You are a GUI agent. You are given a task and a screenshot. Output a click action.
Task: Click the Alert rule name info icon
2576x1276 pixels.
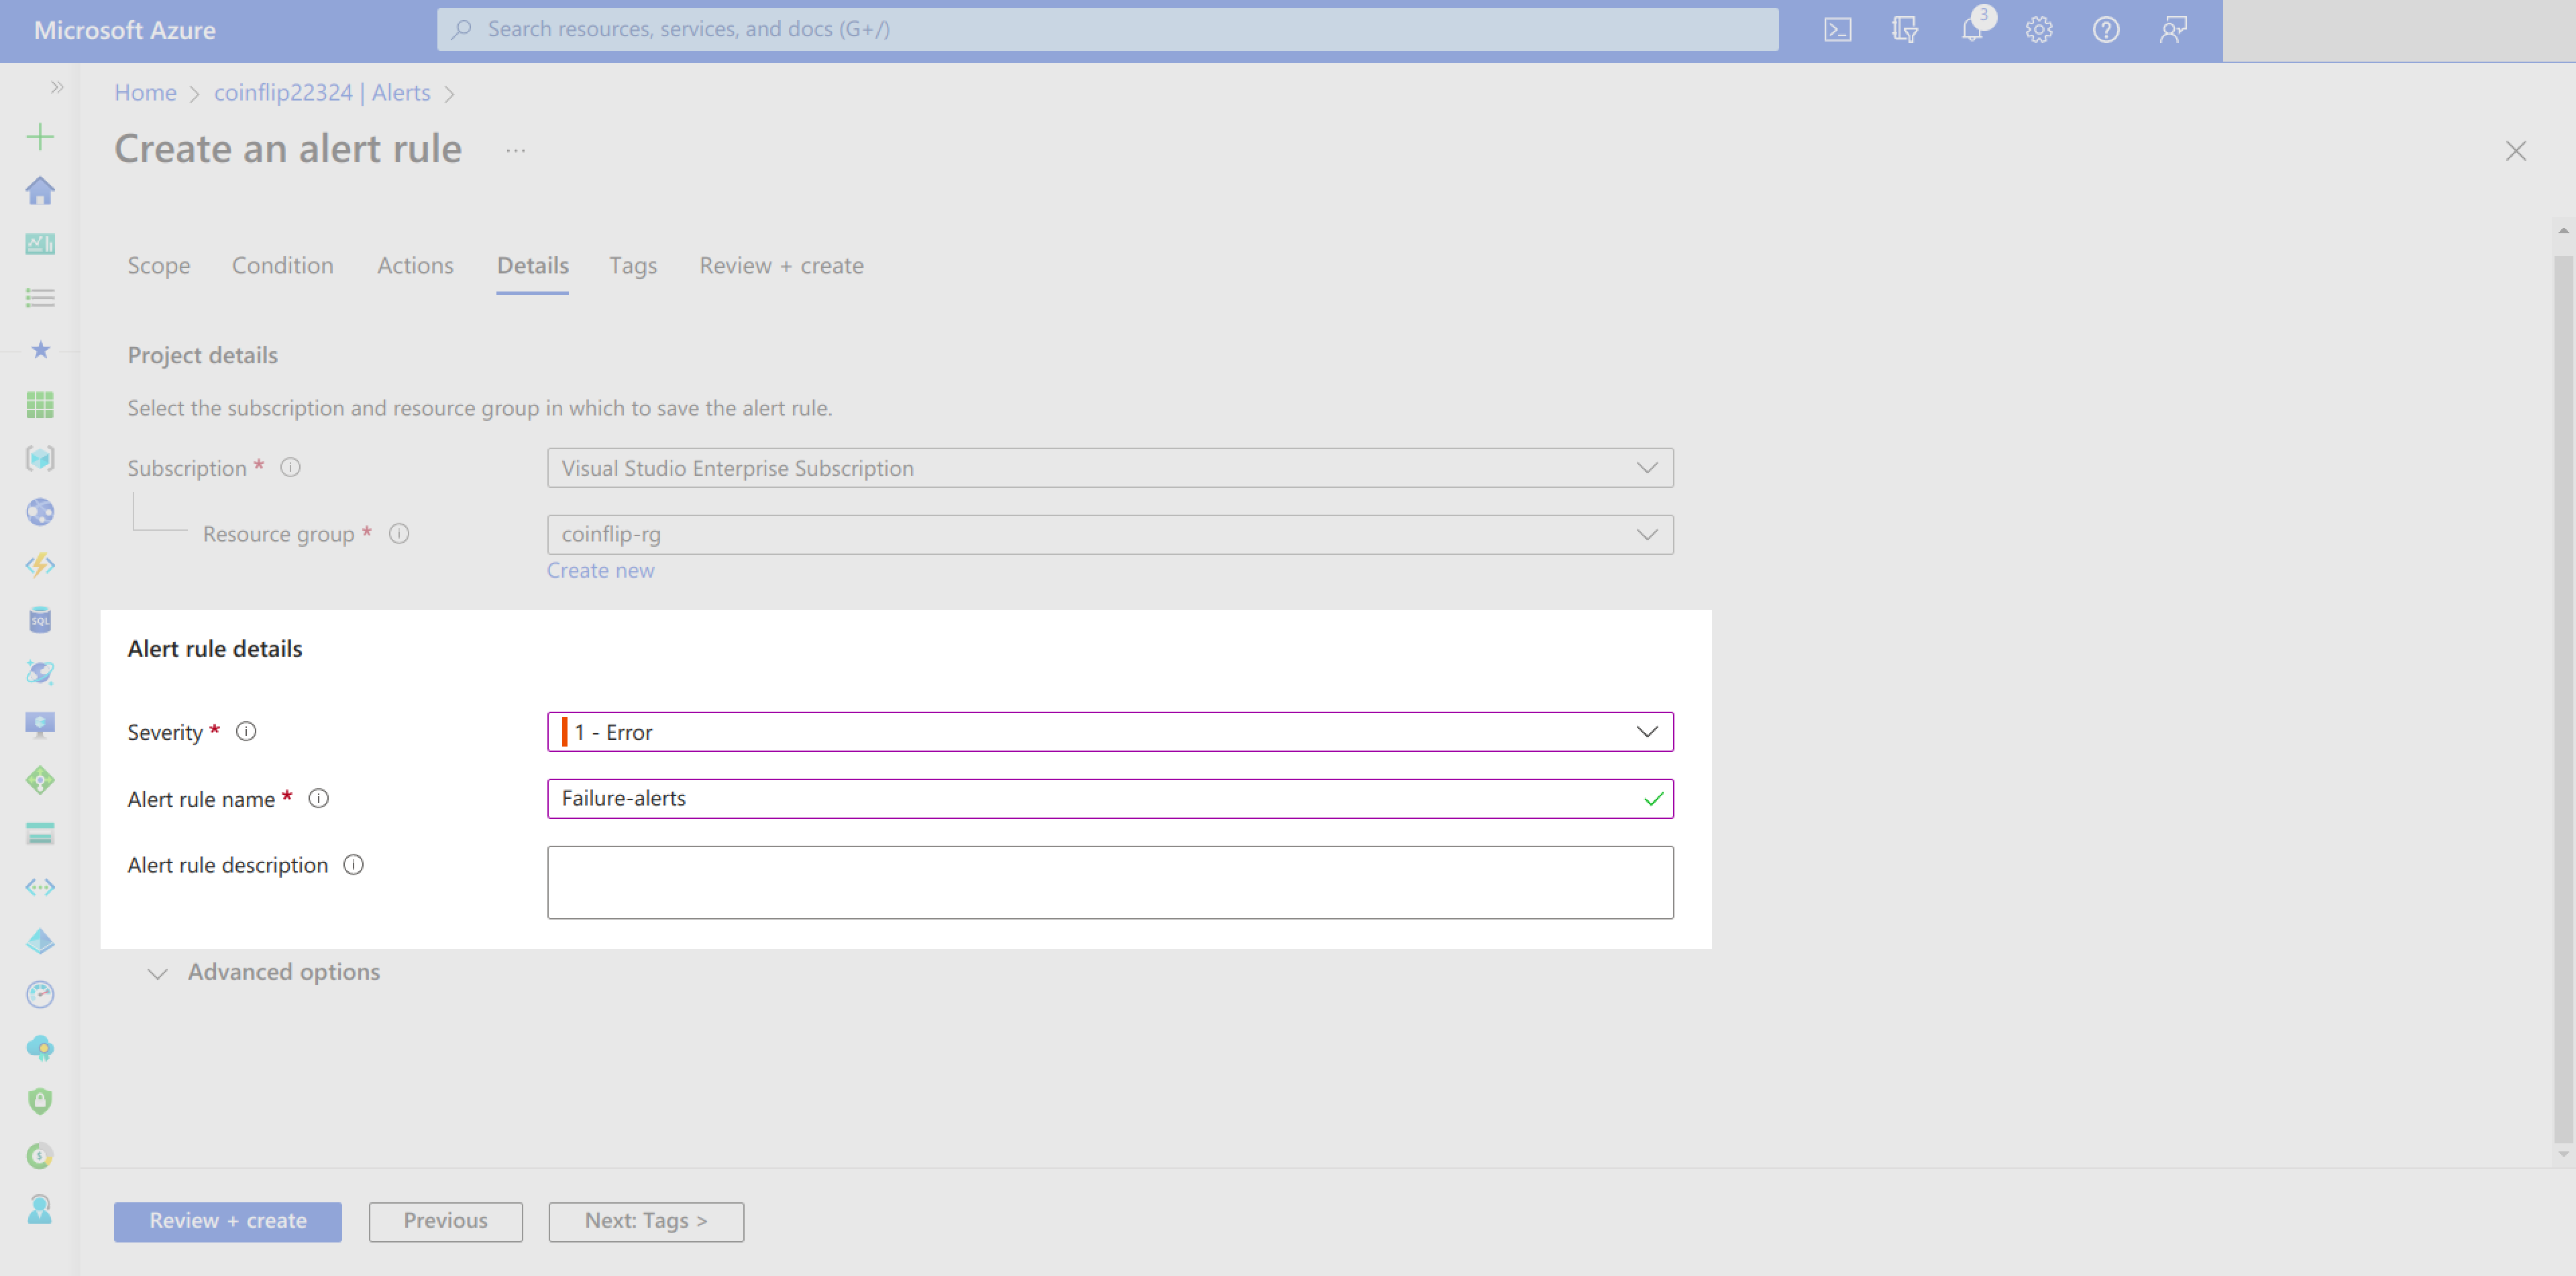(x=318, y=798)
